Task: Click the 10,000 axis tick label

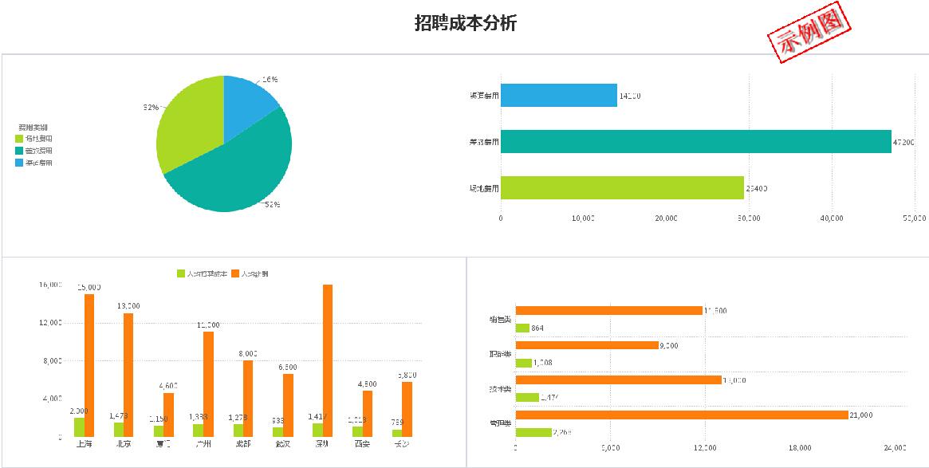Action: click(x=584, y=218)
